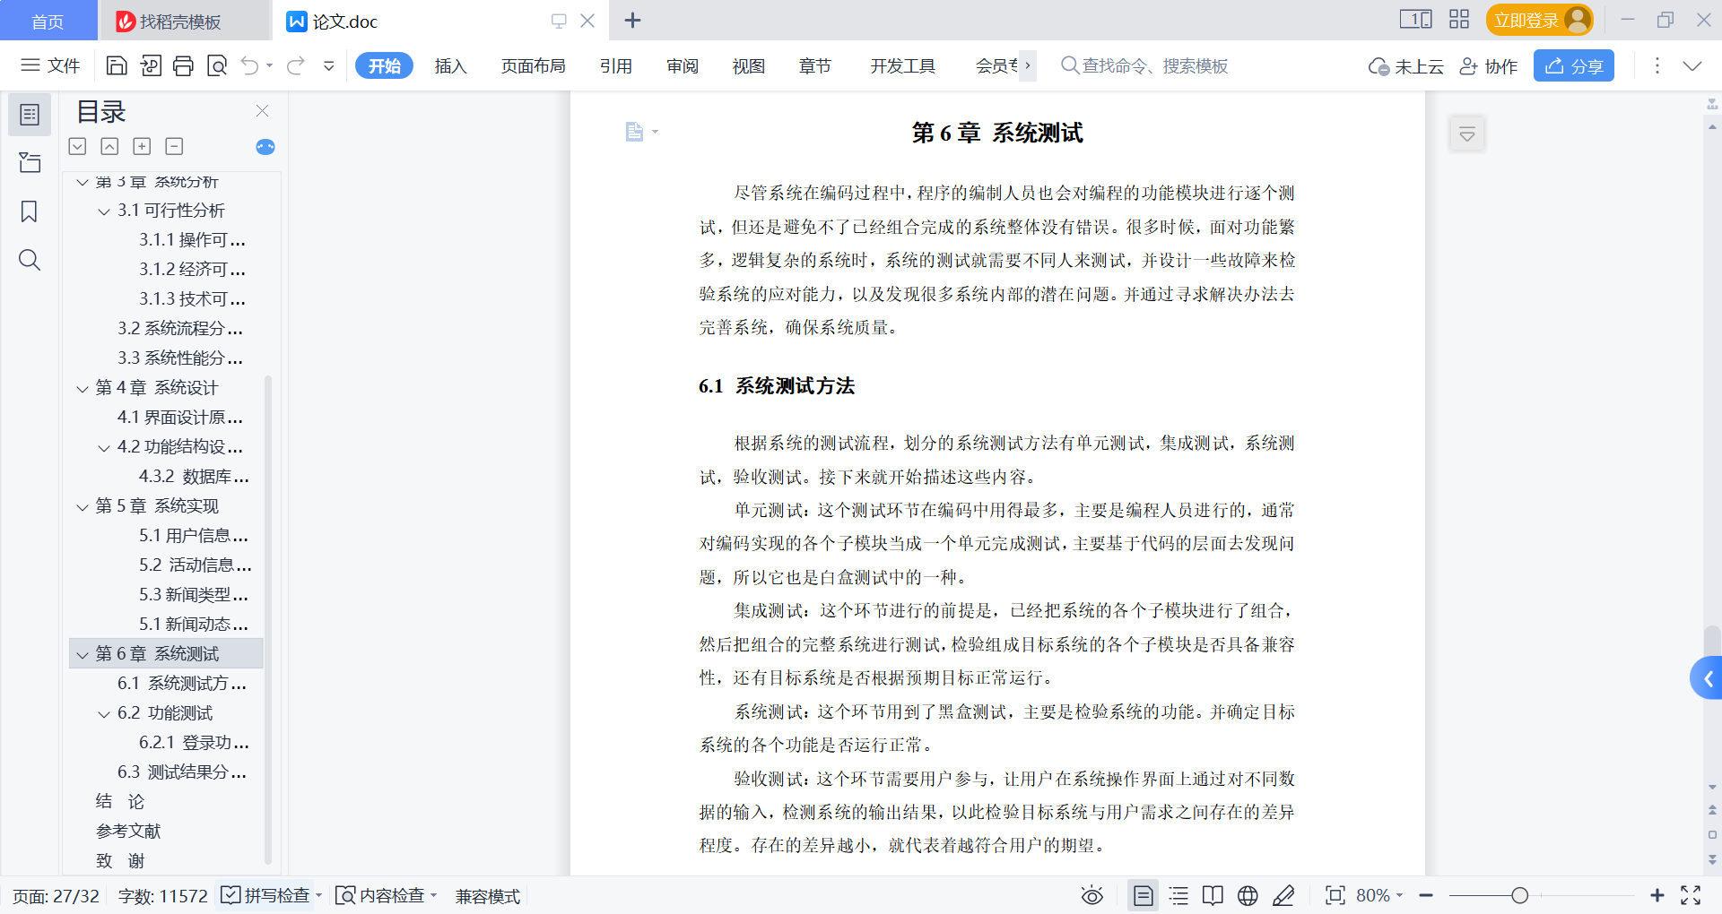Screen dimensions: 1722x914
Task: Toggle eye protection mode in status bar
Action: (x=1091, y=895)
